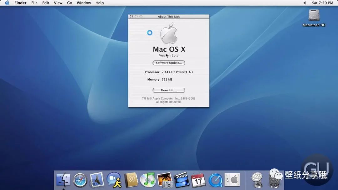Viewport: 338px width, 190px height.
Task: Click the Sat 7:50 PM clock
Action: pyautogui.click(x=322, y=3)
